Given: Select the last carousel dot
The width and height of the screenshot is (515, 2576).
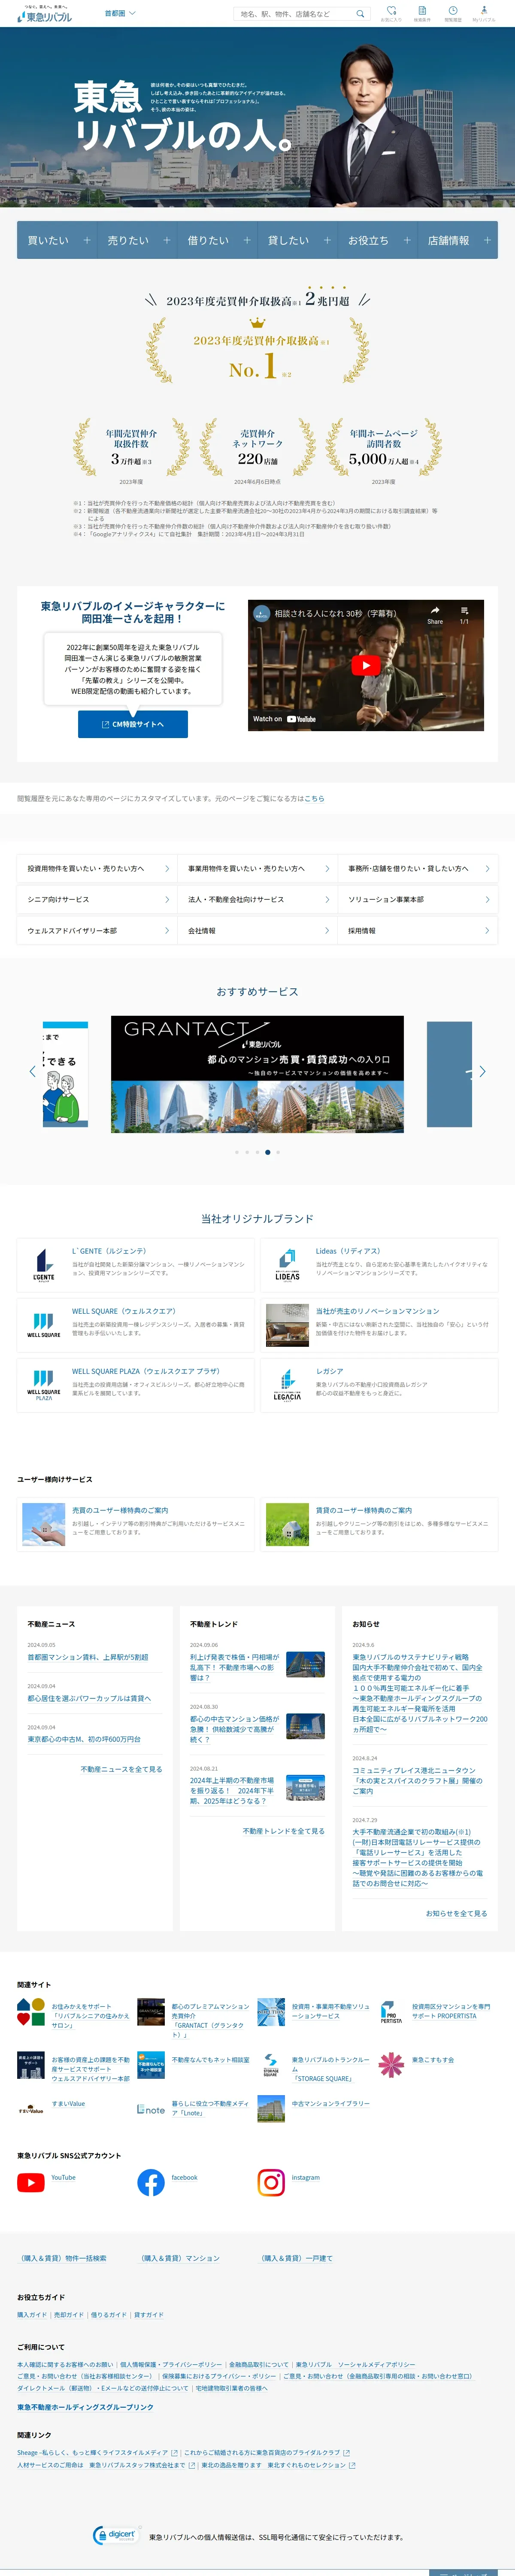Looking at the screenshot, I should pyautogui.click(x=278, y=1152).
